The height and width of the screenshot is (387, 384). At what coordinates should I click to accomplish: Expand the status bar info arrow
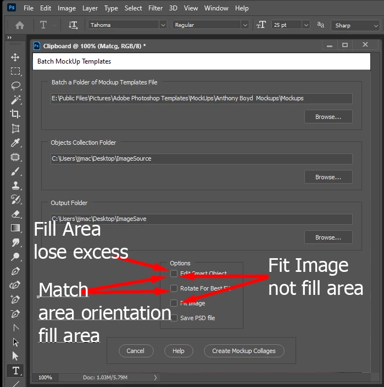(155, 377)
